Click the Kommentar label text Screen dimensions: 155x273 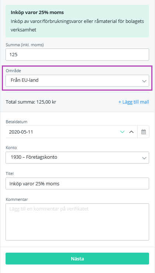17,199
